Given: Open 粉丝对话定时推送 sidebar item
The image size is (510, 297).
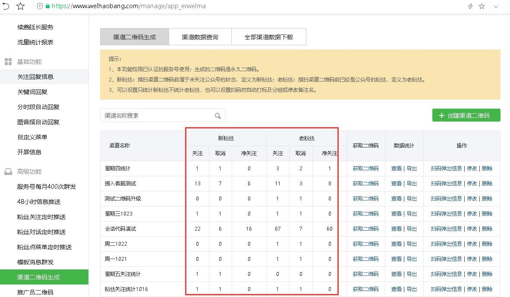Looking at the screenshot, I should (41, 232).
